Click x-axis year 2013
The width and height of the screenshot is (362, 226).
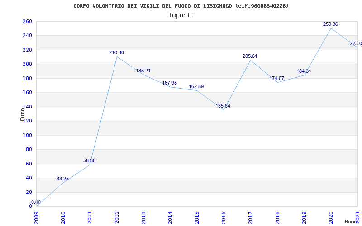click(x=143, y=217)
